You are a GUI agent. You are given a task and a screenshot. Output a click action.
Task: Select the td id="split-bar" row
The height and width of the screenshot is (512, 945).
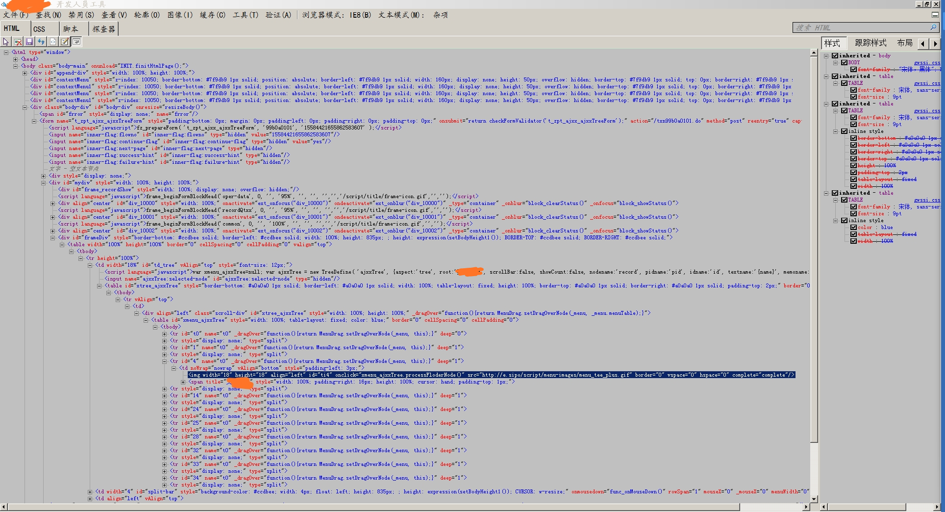452,491
